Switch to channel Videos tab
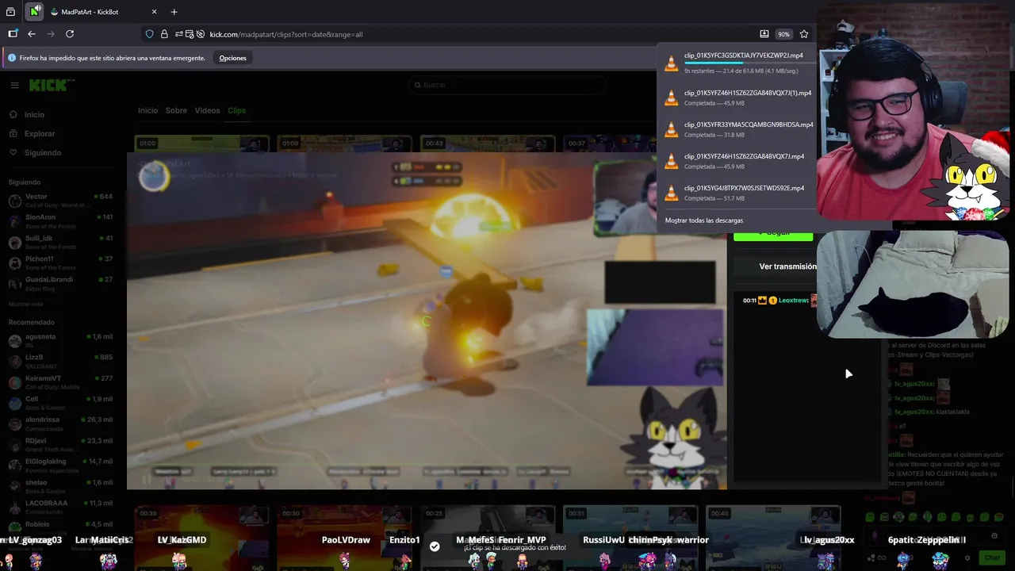Screen dimensions: 1015x571 tap(207, 110)
